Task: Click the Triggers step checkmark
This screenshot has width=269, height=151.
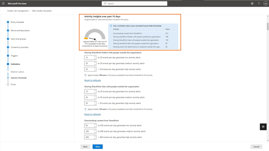Action: 8,56
